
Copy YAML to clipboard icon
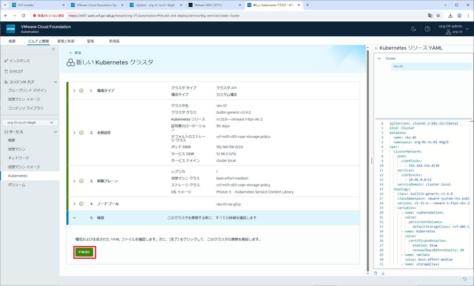tap(376, 273)
